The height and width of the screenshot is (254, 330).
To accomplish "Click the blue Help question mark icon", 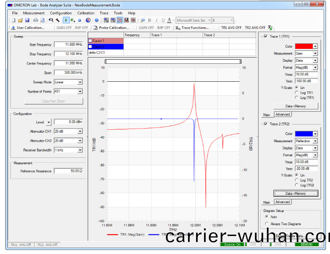I will [97, 20].
